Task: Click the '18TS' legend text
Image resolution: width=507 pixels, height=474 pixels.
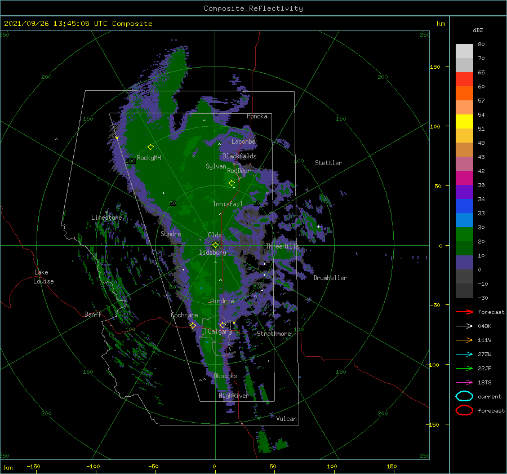Action: [x=484, y=383]
